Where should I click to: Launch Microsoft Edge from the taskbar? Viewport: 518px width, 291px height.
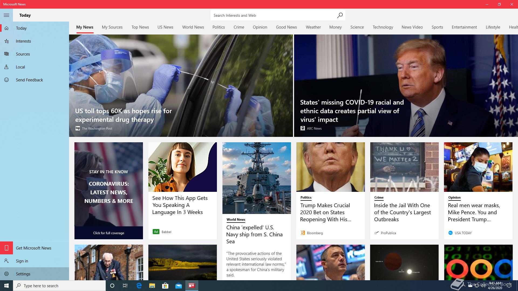pos(139,286)
